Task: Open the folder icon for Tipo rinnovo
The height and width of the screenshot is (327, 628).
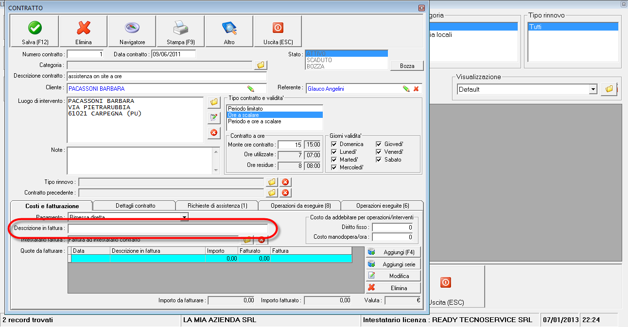Action: pos(272,182)
